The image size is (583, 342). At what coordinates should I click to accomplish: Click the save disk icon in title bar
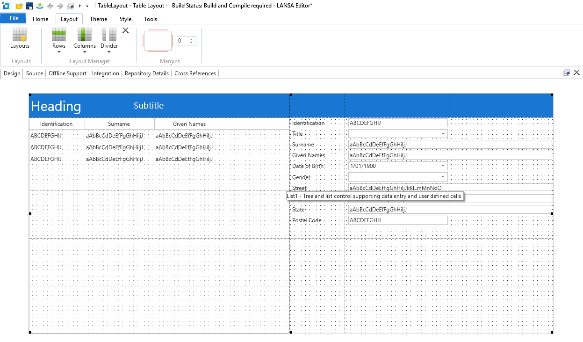pyautogui.click(x=29, y=6)
